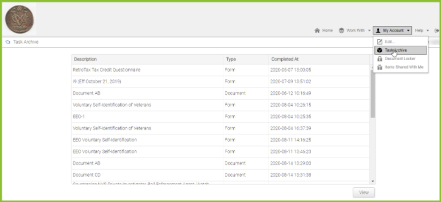Select the Document CD row
441x202 pixels.
coord(221,175)
